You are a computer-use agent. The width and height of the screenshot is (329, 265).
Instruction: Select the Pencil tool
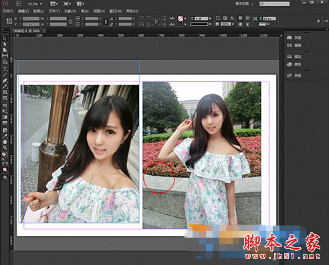tap(5, 86)
